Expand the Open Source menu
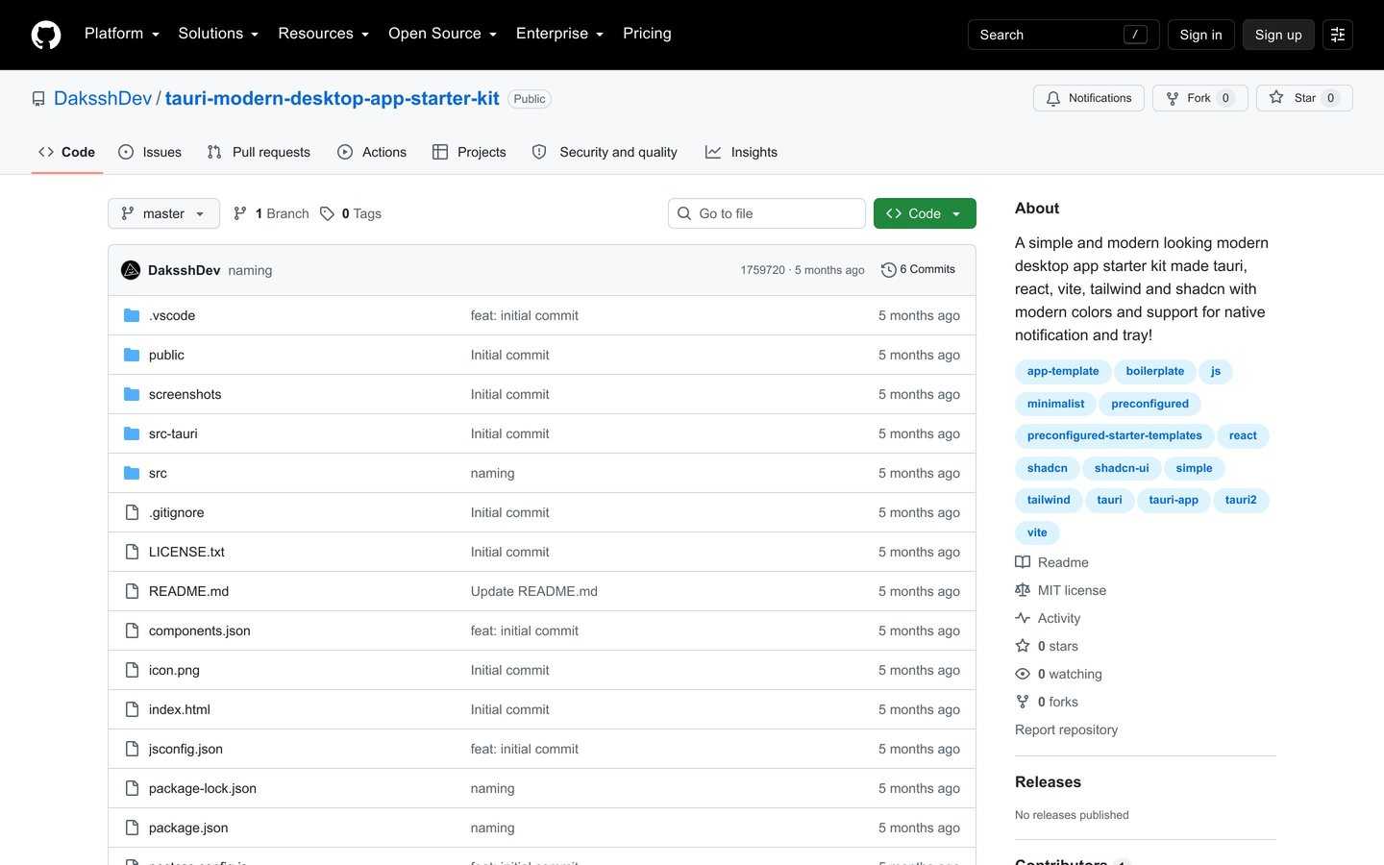This screenshot has height=865, width=1384. pyautogui.click(x=443, y=34)
